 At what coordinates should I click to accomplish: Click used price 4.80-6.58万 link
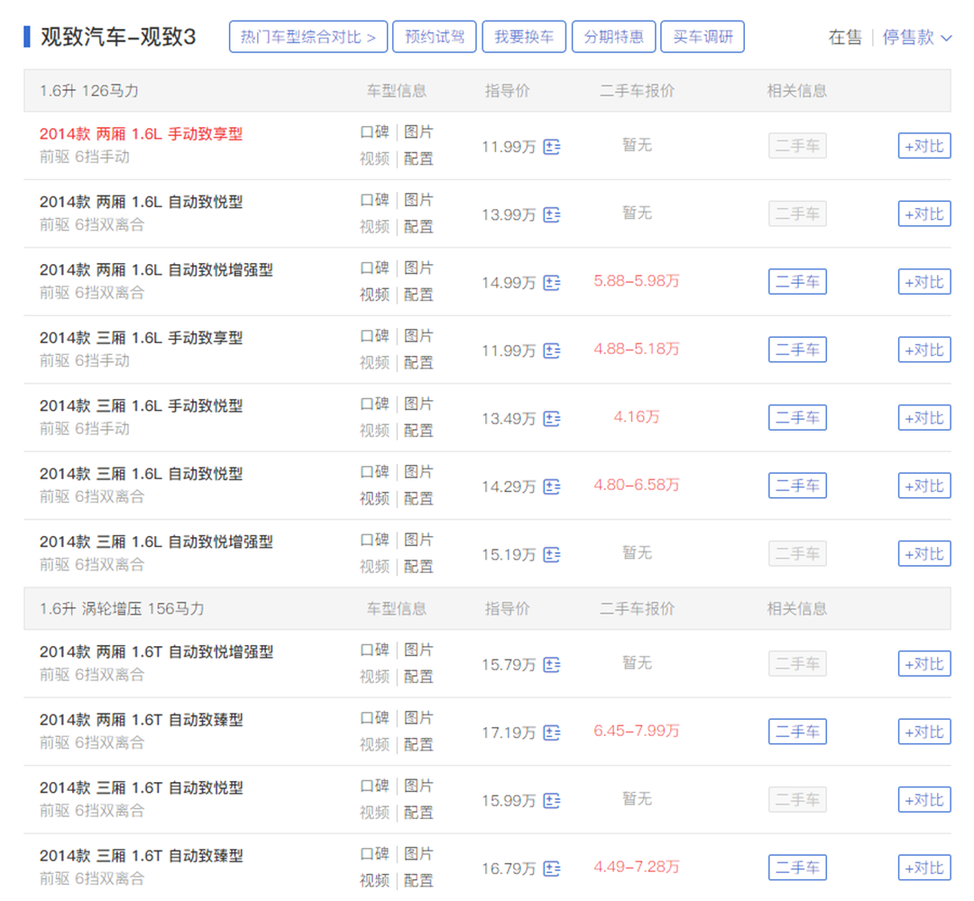pyautogui.click(x=637, y=485)
